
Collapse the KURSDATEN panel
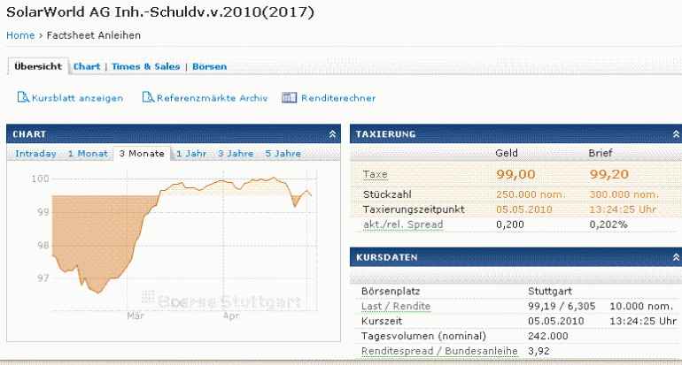pos(676,257)
